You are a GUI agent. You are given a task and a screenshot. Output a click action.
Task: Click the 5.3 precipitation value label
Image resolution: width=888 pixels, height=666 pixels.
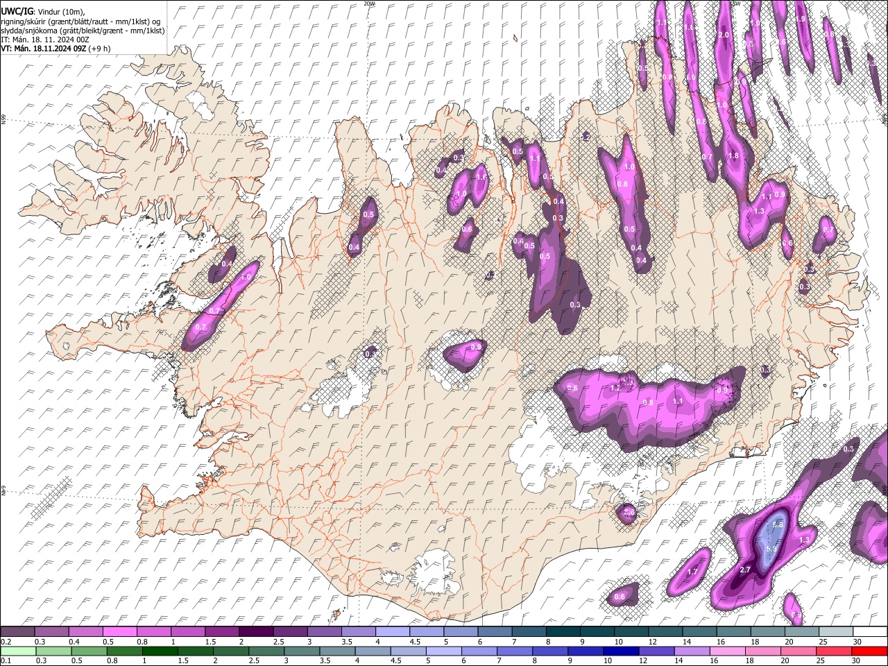click(x=771, y=549)
